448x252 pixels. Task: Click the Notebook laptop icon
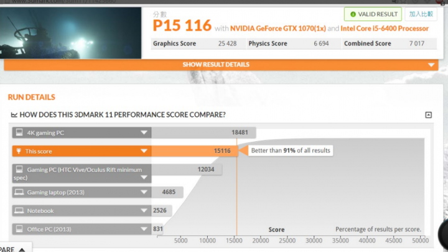[x=19, y=210]
